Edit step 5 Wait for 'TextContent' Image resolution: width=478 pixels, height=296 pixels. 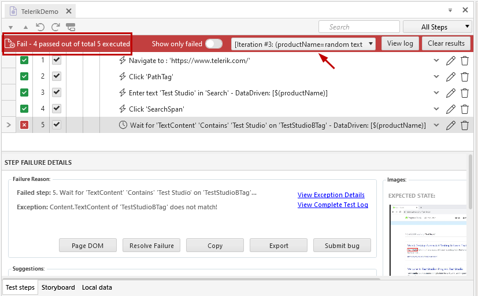[x=451, y=125]
